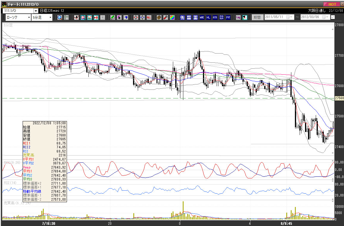Viewport: 344px width, 226px height.
Task: Click the 移動平均線 27642.40 row
Action: pos(44,192)
